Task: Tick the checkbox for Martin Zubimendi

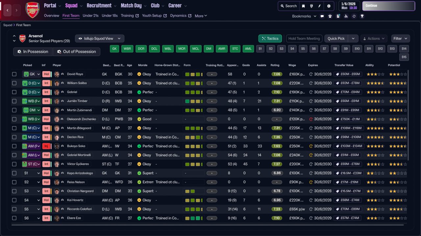Action: (14, 110)
